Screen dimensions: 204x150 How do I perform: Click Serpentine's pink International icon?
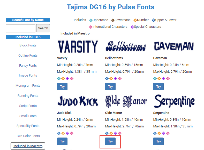[x=168, y=133]
